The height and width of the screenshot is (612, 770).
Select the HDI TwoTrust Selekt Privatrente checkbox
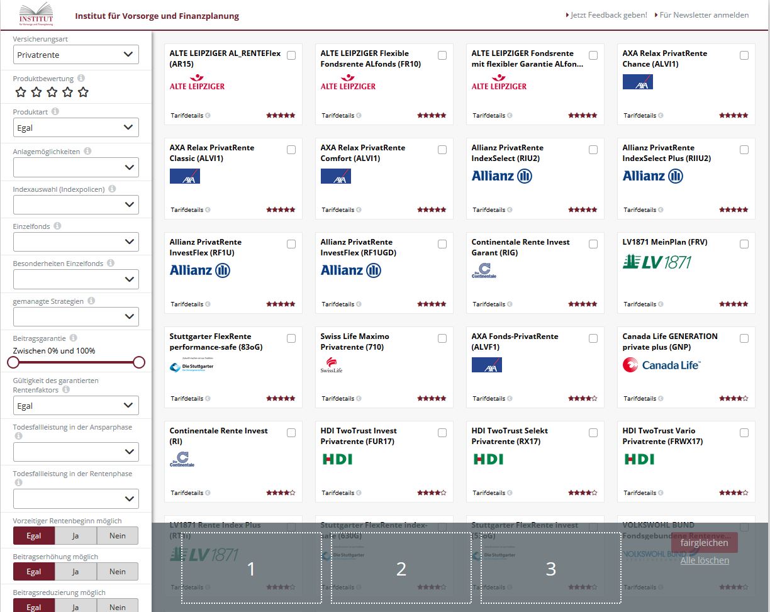(x=593, y=433)
